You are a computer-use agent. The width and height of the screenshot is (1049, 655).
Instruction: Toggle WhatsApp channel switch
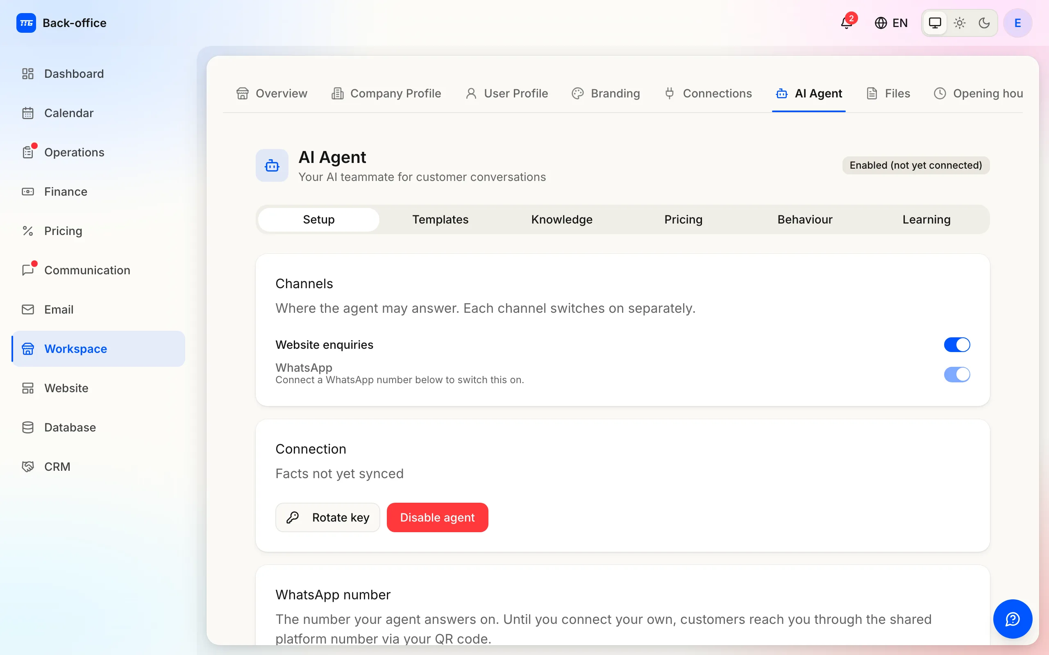(957, 374)
